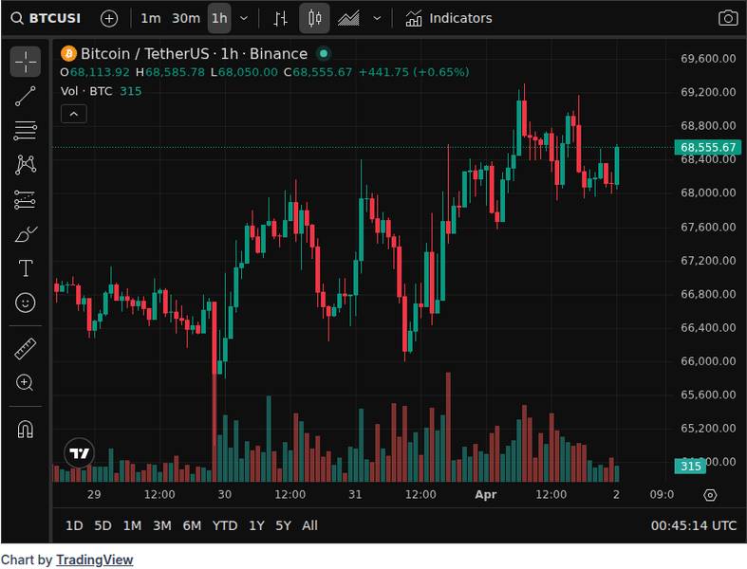Select the long position forecasting tool
Screen dimensions: 747x569
[26, 200]
